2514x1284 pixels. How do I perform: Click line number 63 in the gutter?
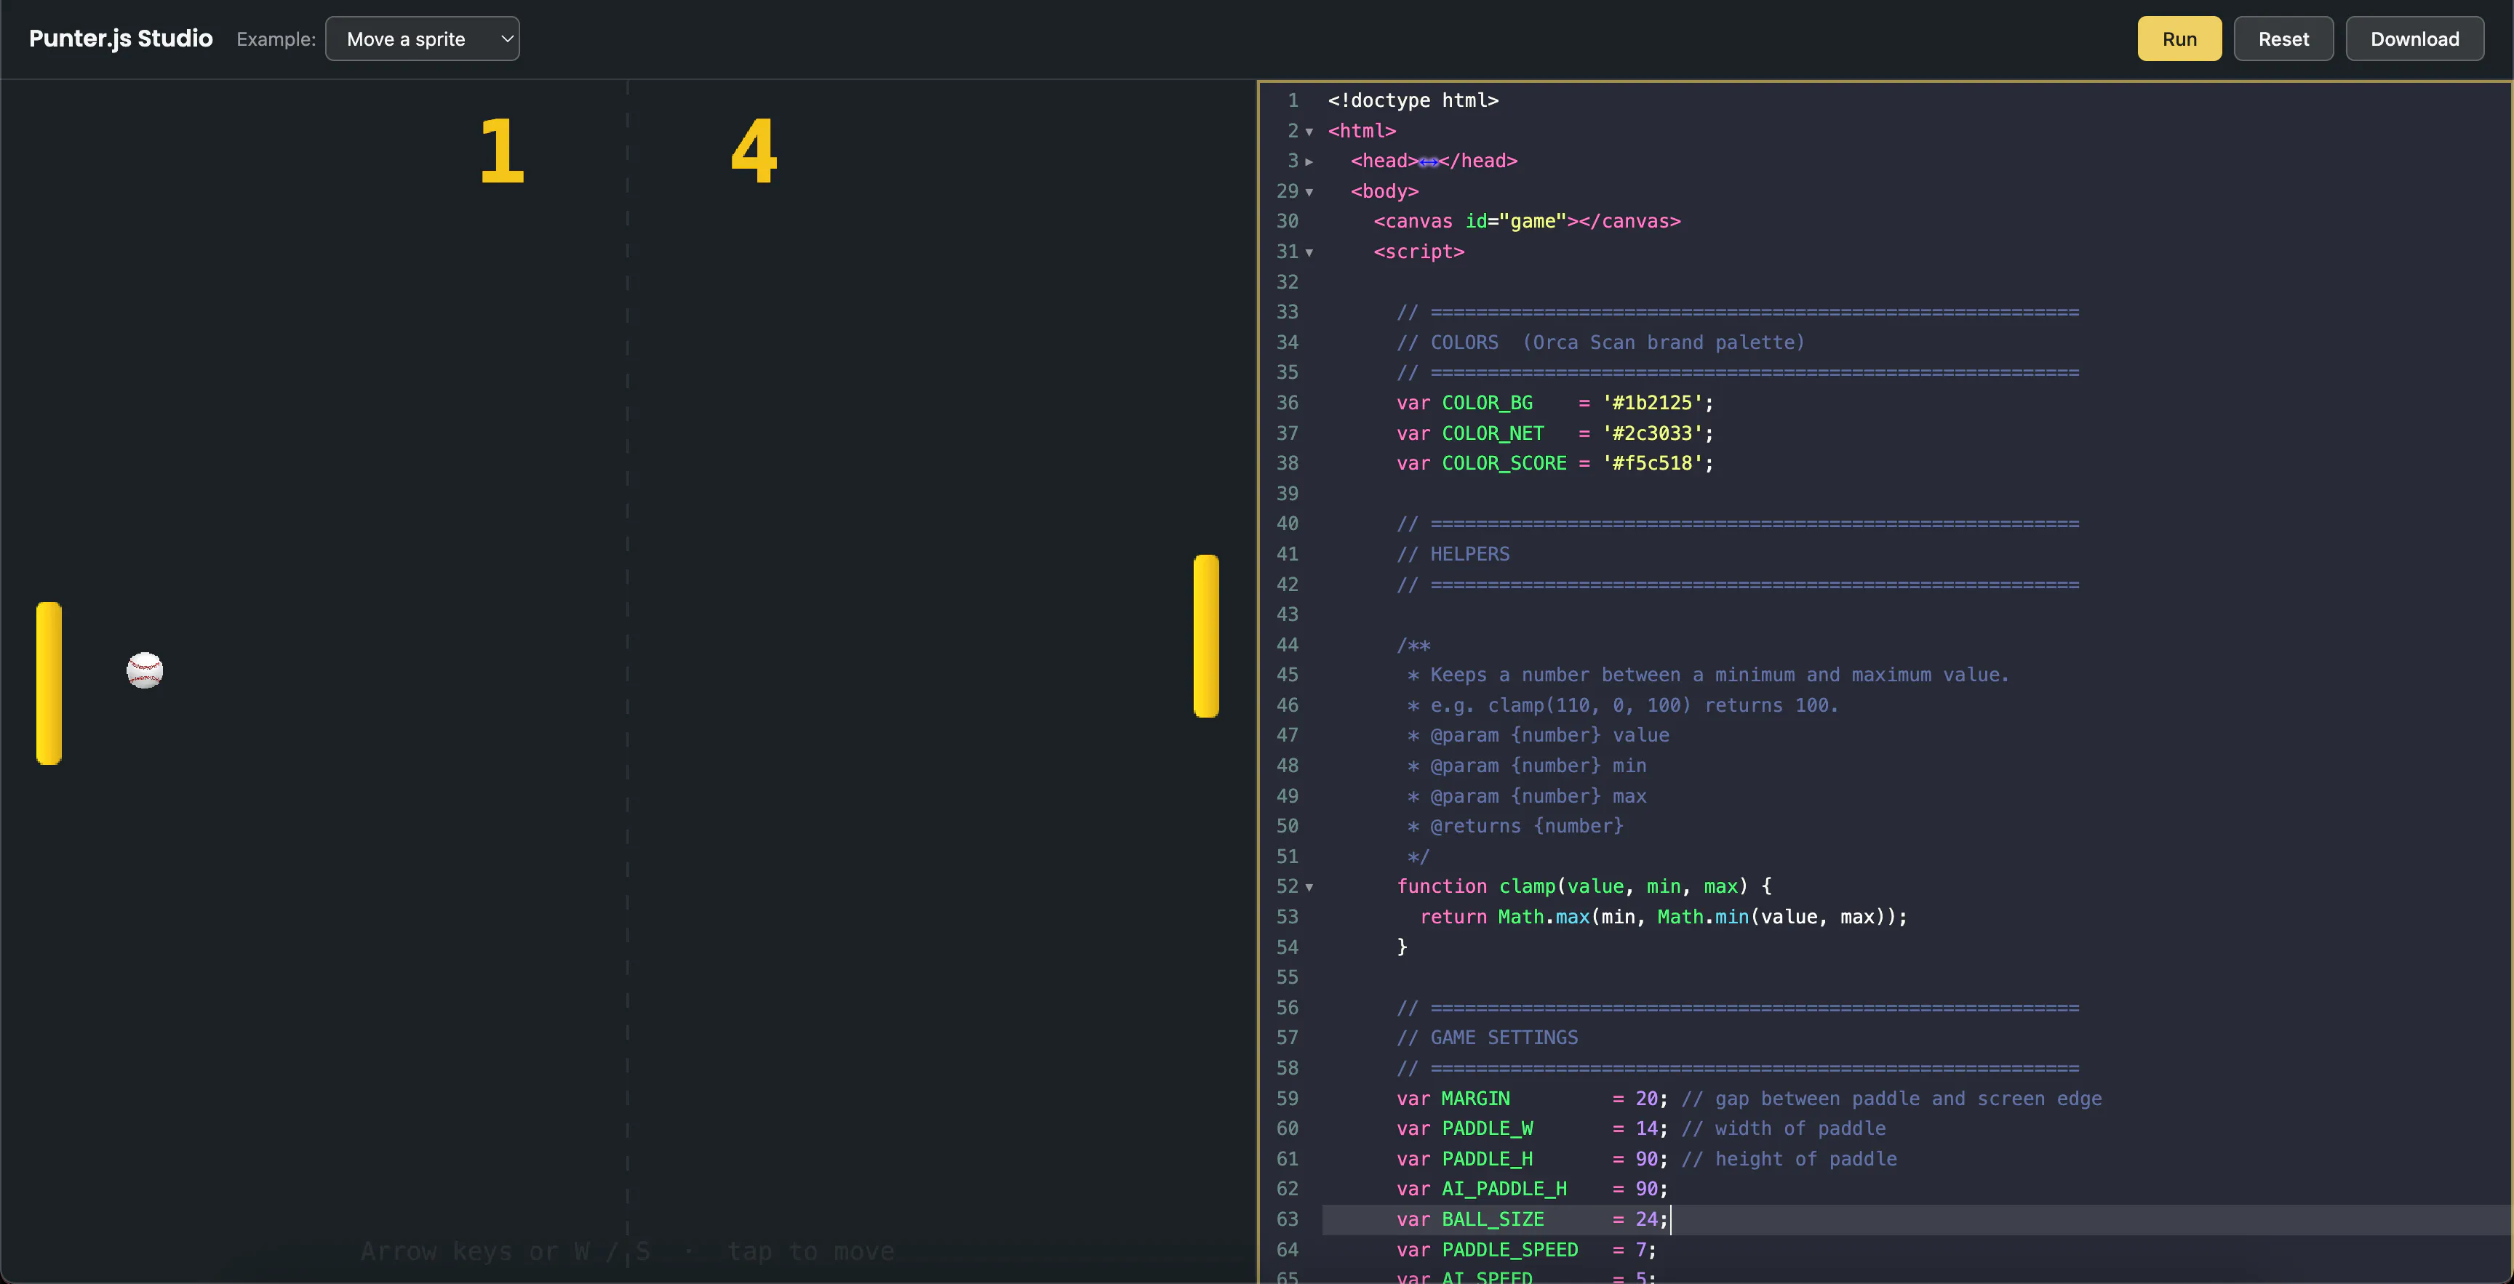tap(1288, 1219)
